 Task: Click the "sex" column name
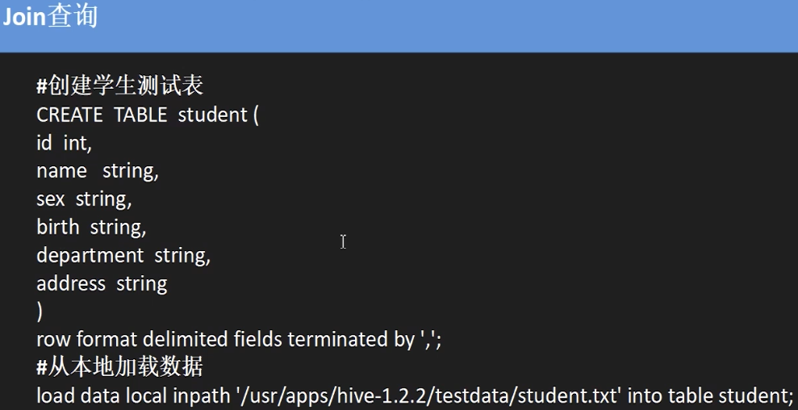tap(50, 199)
